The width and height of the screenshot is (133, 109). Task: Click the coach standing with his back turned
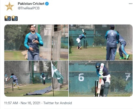[x=112, y=42]
